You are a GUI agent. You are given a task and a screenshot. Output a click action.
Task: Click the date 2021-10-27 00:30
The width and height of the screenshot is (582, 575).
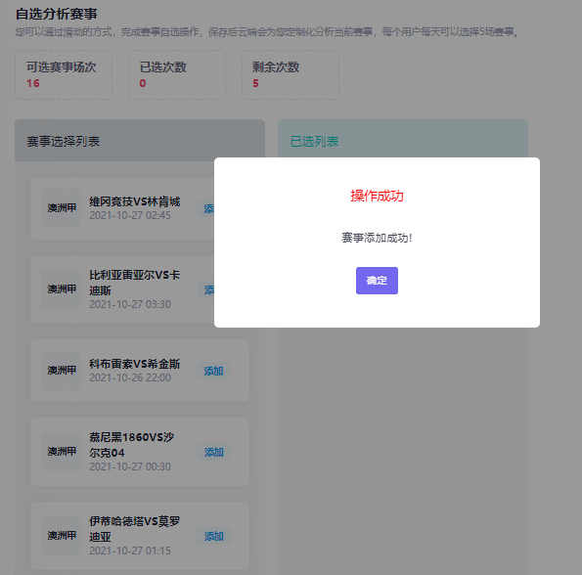(130, 466)
